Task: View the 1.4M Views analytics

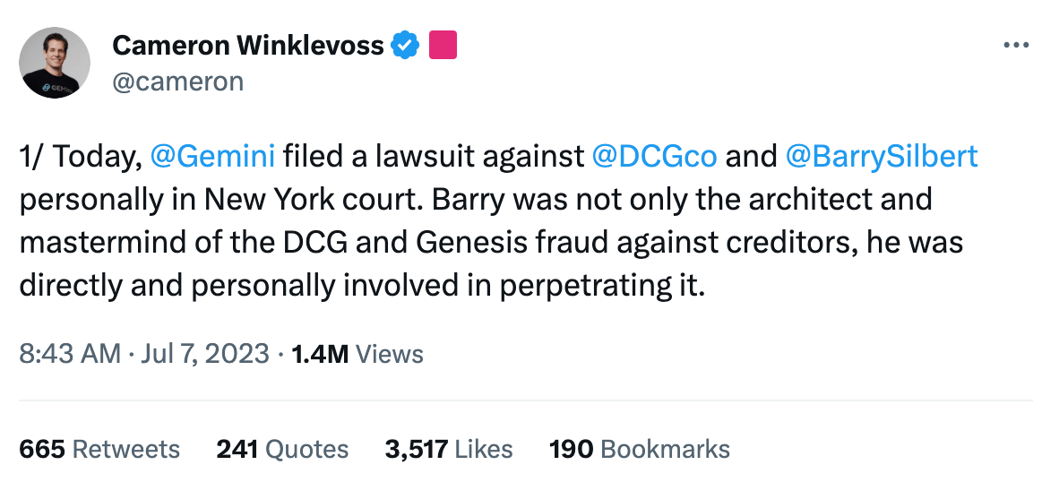Action: (x=357, y=354)
